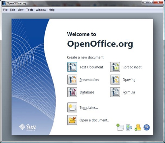Open the Tools menu
This screenshot has height=143, width=165.
point(29,10)
